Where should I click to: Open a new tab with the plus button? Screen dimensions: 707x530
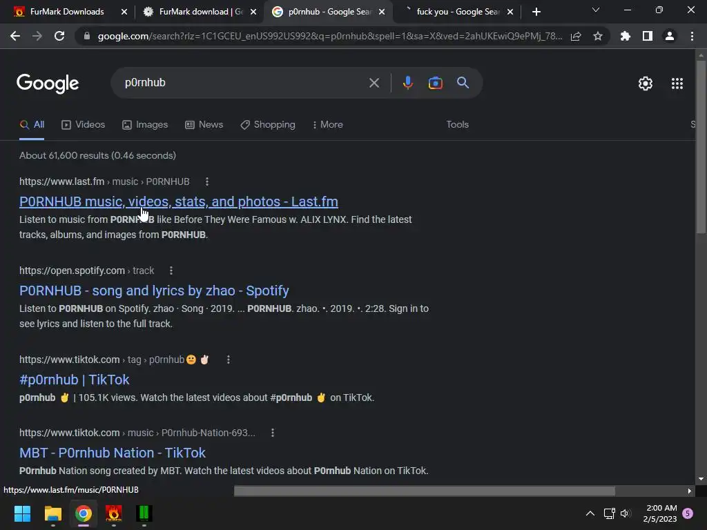pos(536,12)
